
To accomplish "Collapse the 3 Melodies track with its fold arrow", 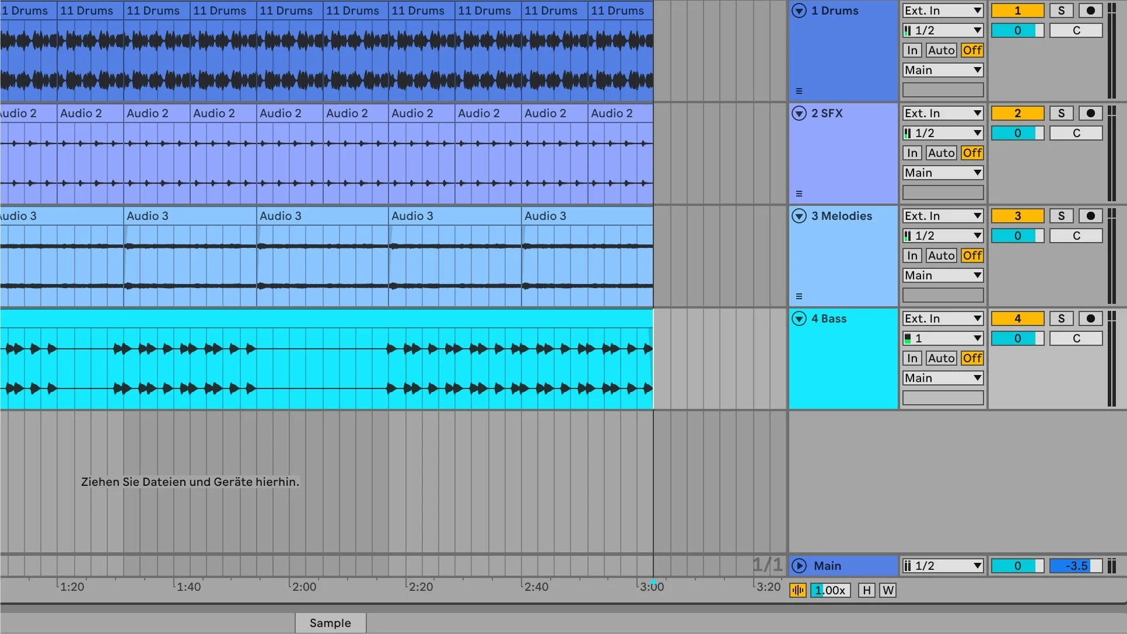I will (799, 215).
